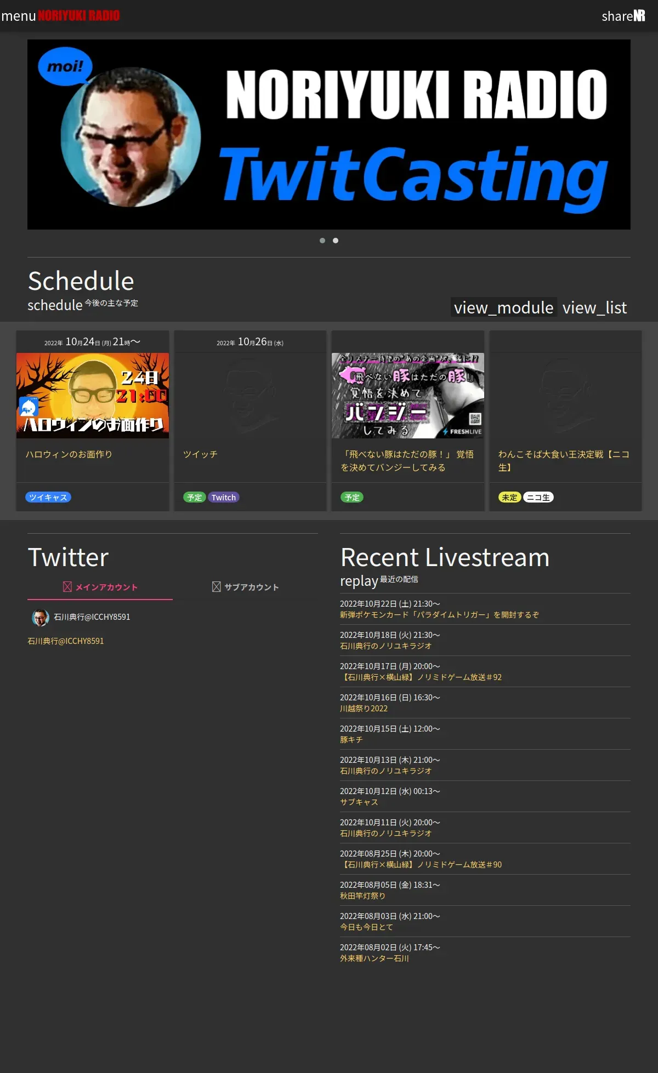Click the ハロウィンのお面作り schedule title
This screenshot has width=658, height=1073.
click(x=69, y=454)
